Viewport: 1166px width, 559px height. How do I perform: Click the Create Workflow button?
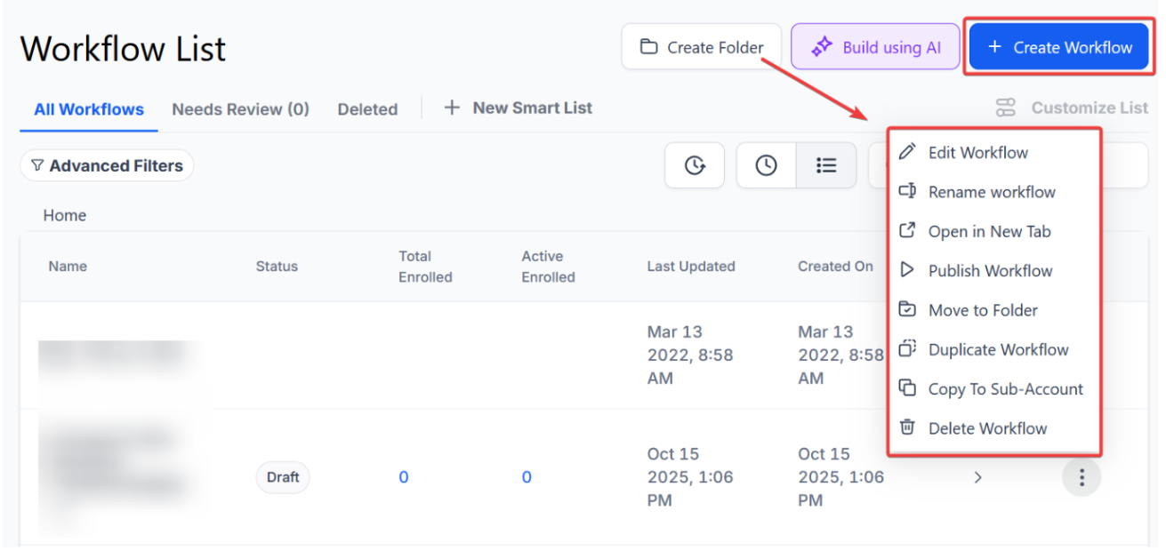tap(1058, 47)
